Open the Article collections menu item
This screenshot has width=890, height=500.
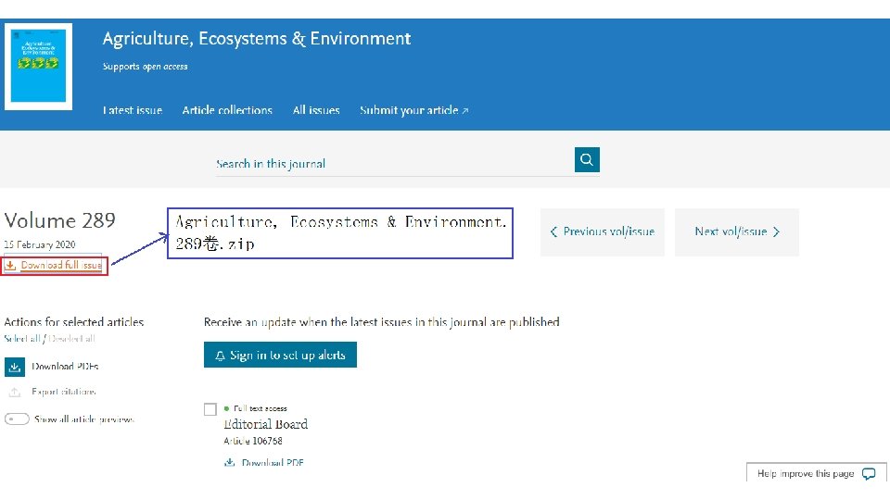pos(227,110)
